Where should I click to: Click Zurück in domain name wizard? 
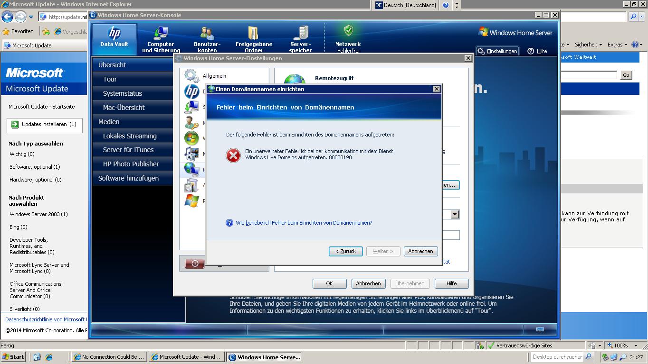coord(345,251)
